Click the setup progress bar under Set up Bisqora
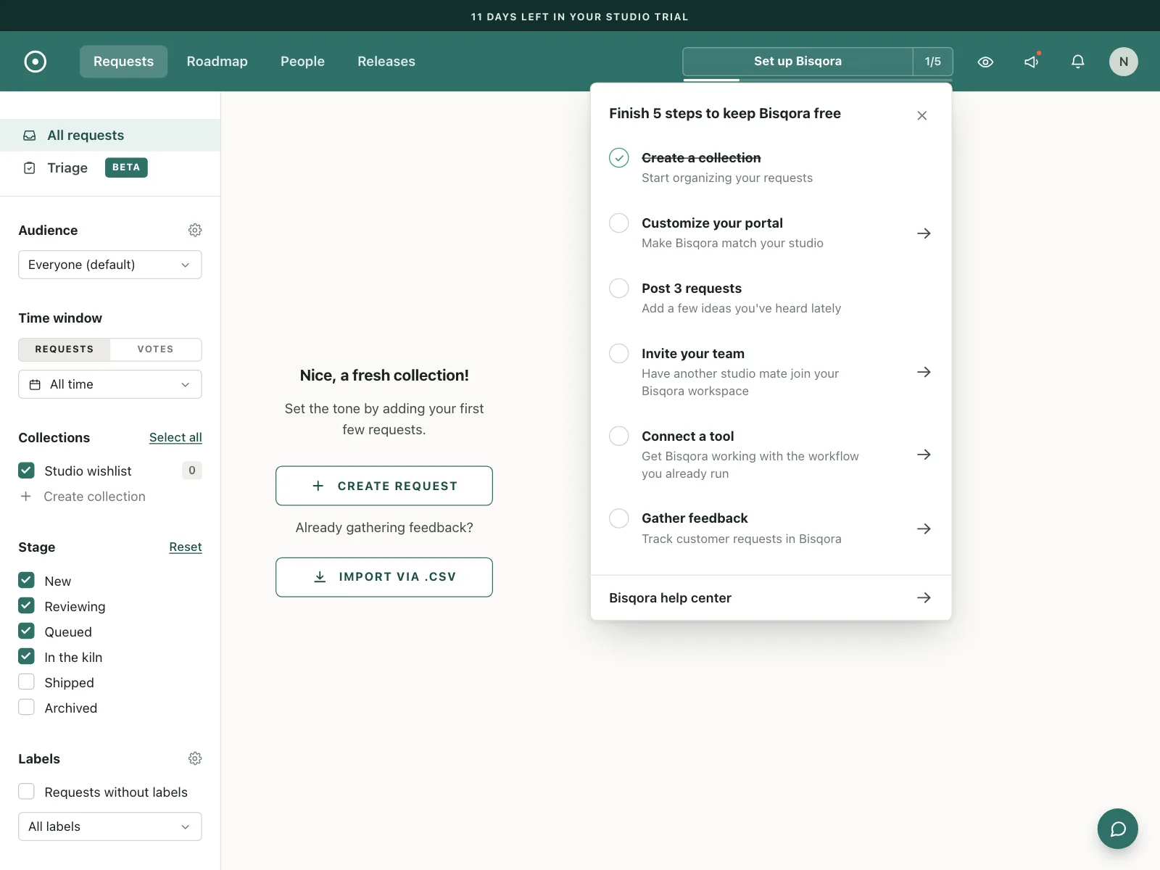Viewport: 1160px width, 870px height. (818, 80)
